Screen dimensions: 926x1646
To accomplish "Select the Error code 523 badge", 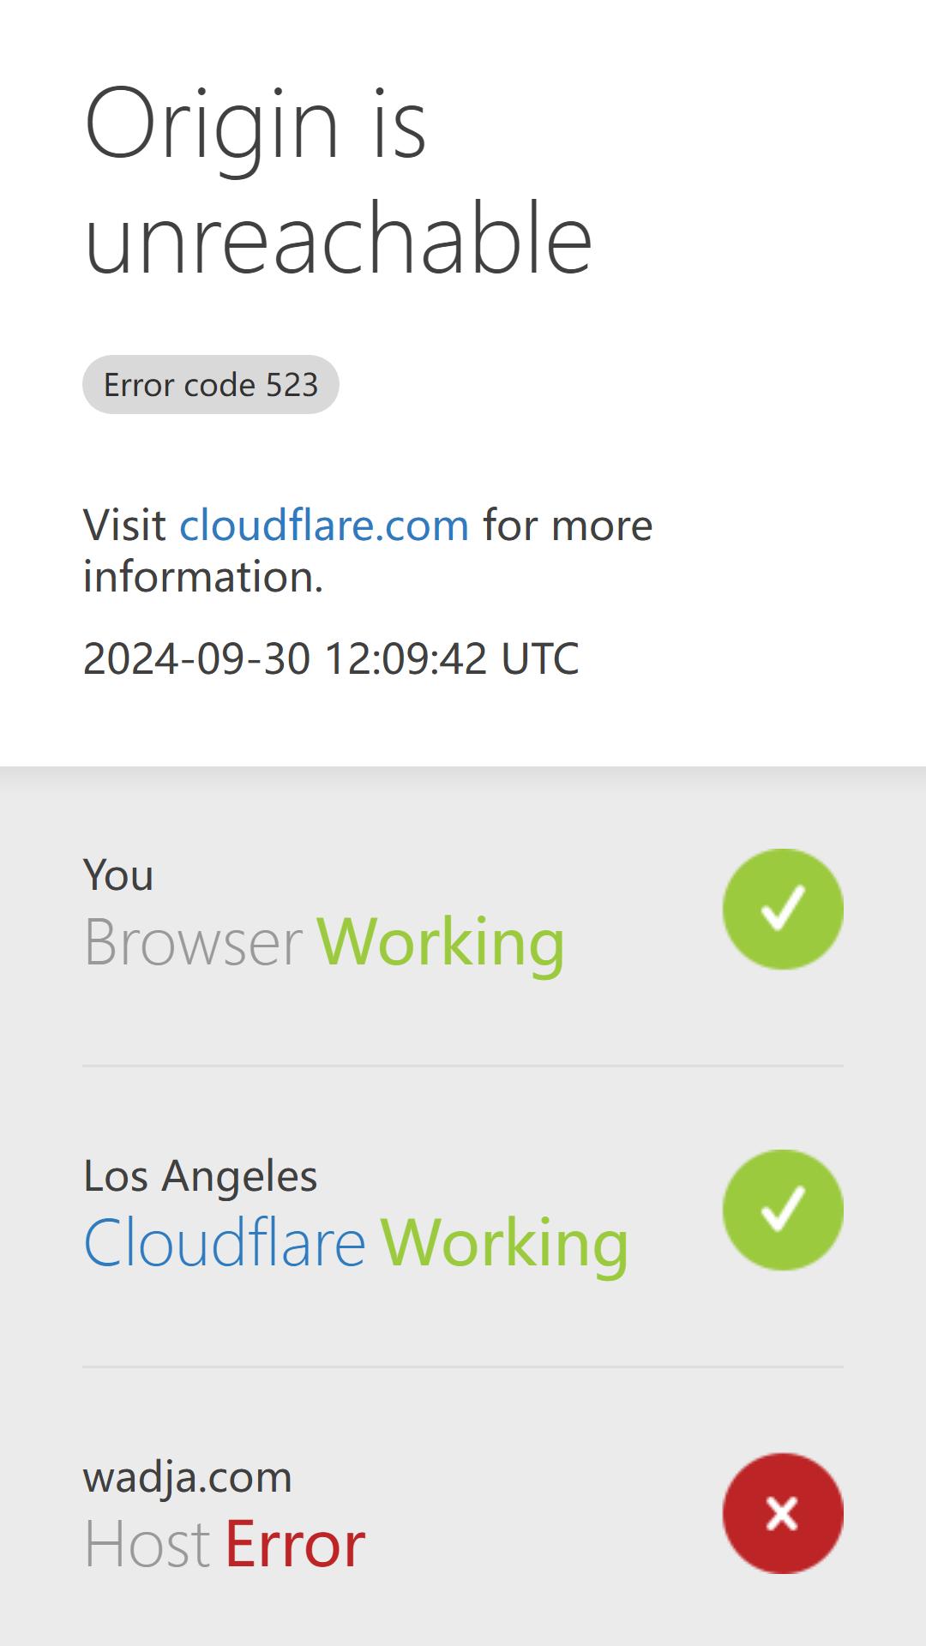I will [x=211, y=384].
